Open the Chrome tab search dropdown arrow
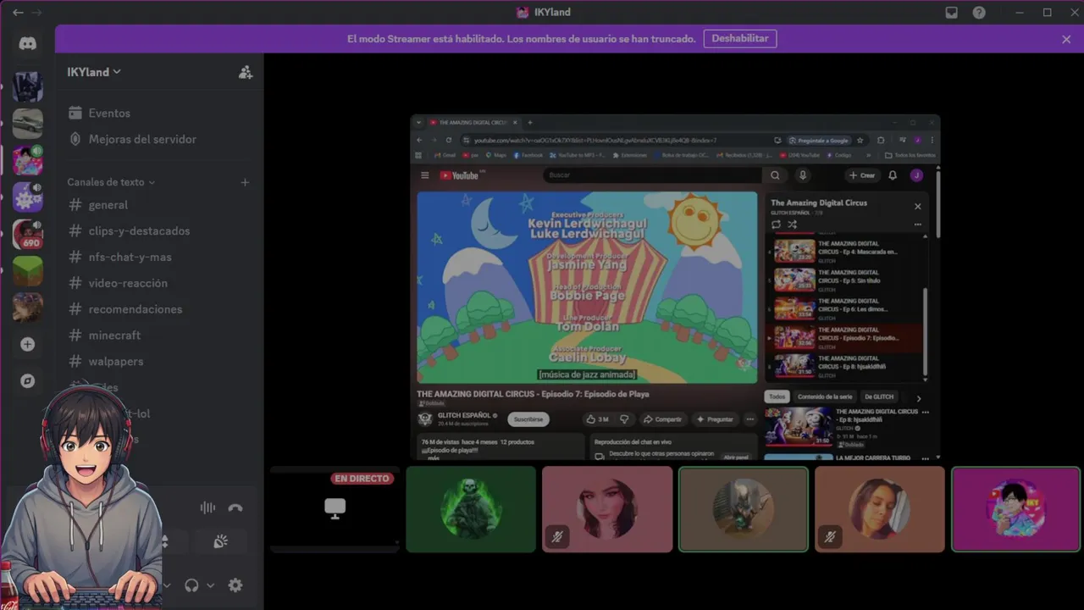The width and height of the screenshot is (1084, 610). click(x=418, y=122)
